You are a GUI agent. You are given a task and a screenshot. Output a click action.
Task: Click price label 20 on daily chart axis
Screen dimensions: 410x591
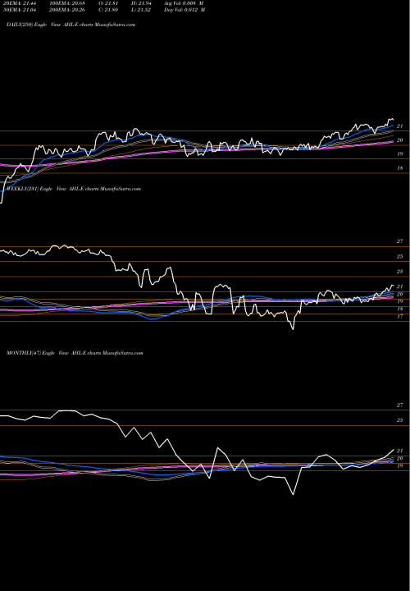tap(400, 140)
